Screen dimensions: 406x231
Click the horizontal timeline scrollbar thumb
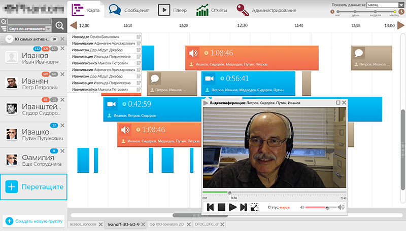(x=200, y=215)
